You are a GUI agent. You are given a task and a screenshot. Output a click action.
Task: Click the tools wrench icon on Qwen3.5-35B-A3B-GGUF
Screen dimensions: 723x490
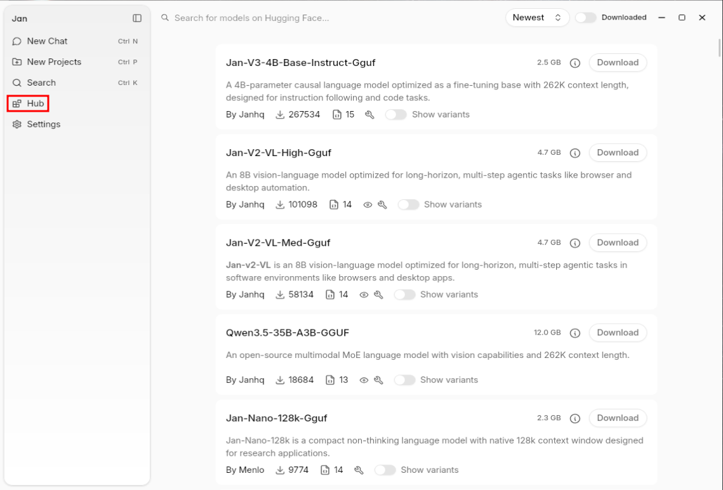[378, 380]
